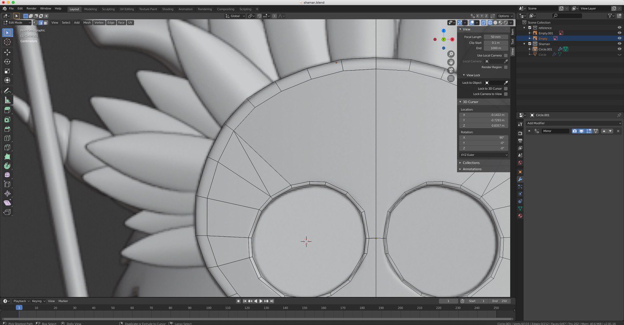Image resolution: width=624 pixels, height=325 pixels.
Task: Move the Mirror modifier up
Action: pos(604,131)
